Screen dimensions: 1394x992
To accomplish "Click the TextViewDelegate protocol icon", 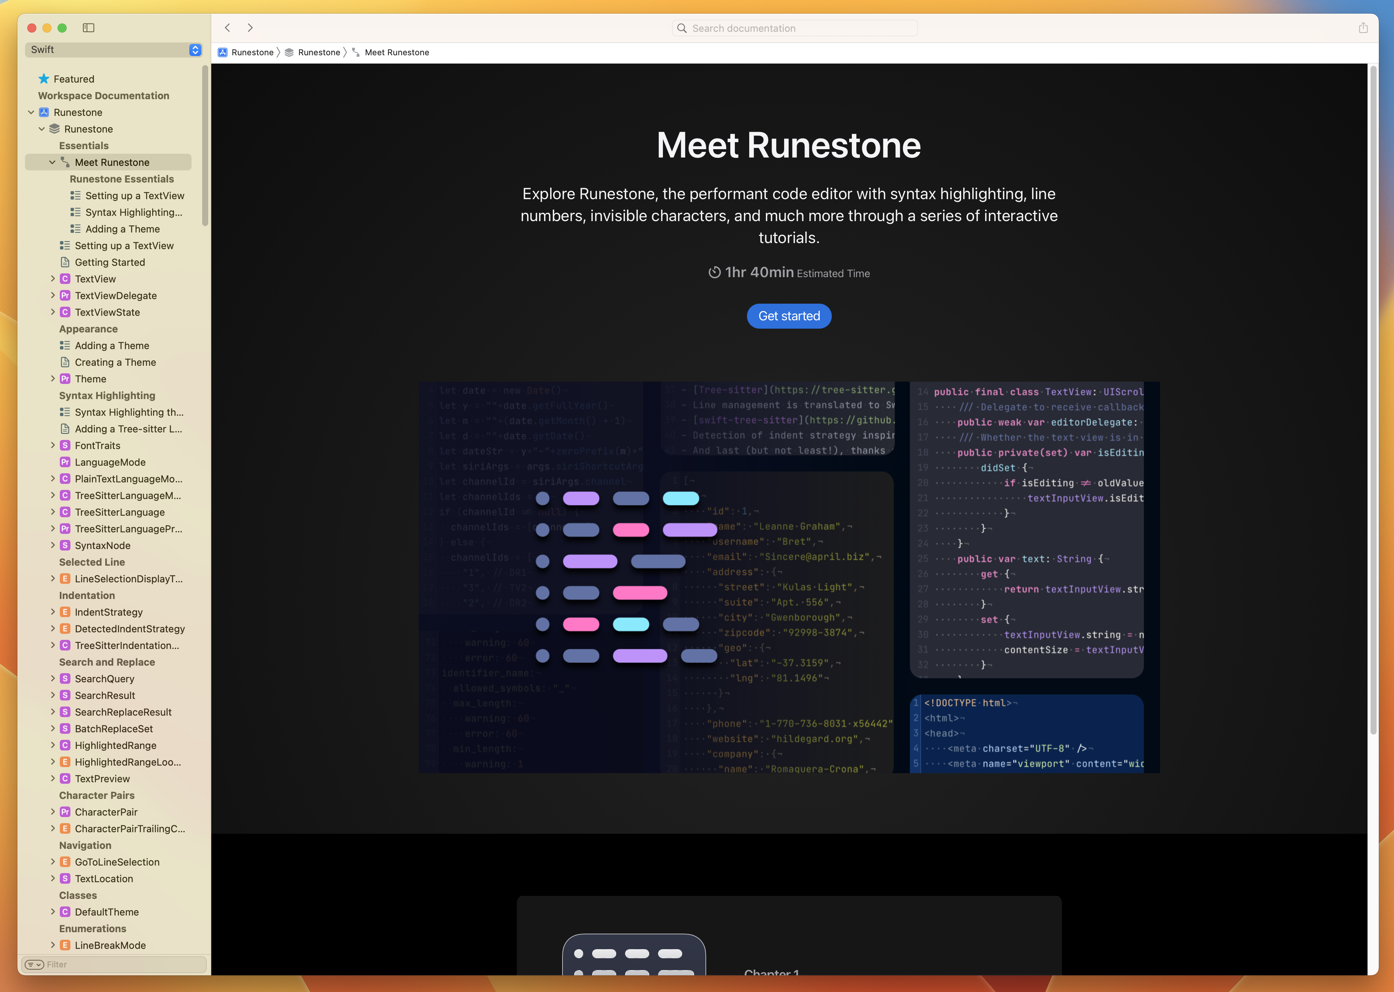I will click(x=65, y=296).
